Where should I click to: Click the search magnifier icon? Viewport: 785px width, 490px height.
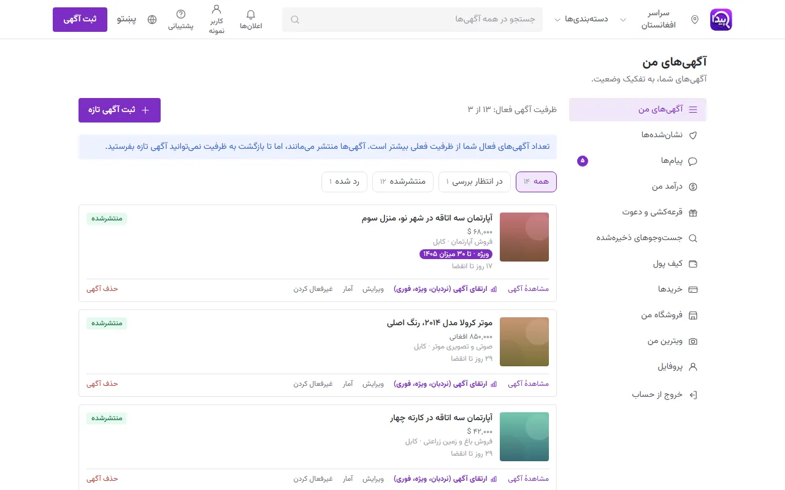[x=295, y=20]
